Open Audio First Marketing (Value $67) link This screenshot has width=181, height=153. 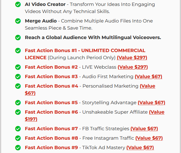click(x=148, y=77)
